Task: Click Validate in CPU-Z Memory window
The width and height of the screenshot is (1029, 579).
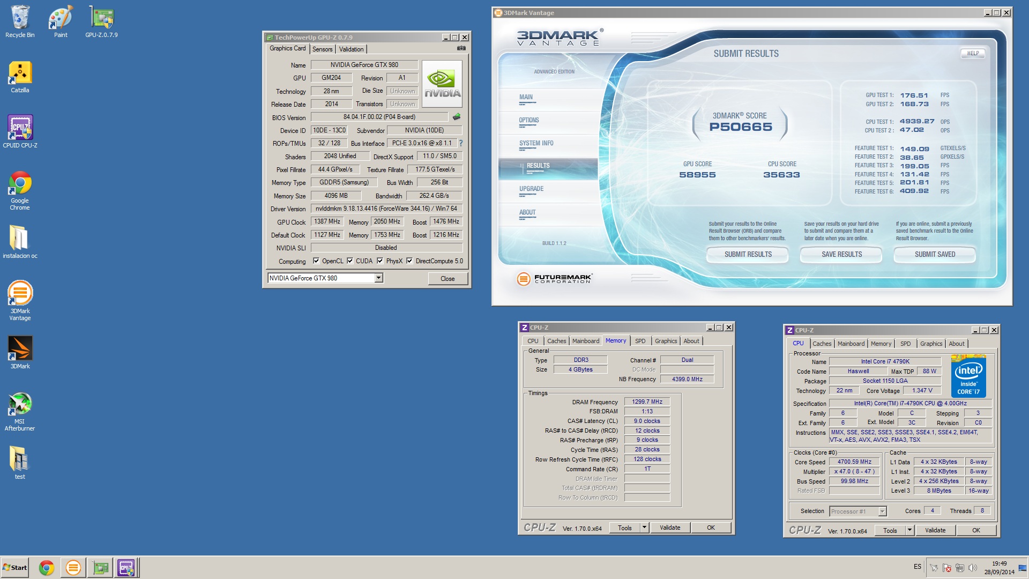Action: pyautogui.click(x=670, y=528)
